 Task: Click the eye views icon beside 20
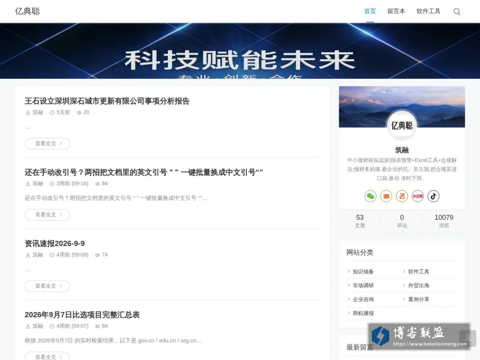(x=79, y=113)
